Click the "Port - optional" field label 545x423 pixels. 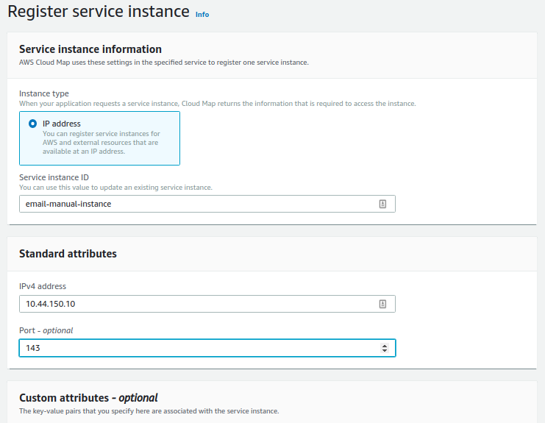pyautogui.click(x=46, y=330)
